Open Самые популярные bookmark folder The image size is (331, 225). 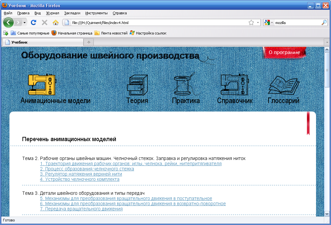tap(30, 33)
